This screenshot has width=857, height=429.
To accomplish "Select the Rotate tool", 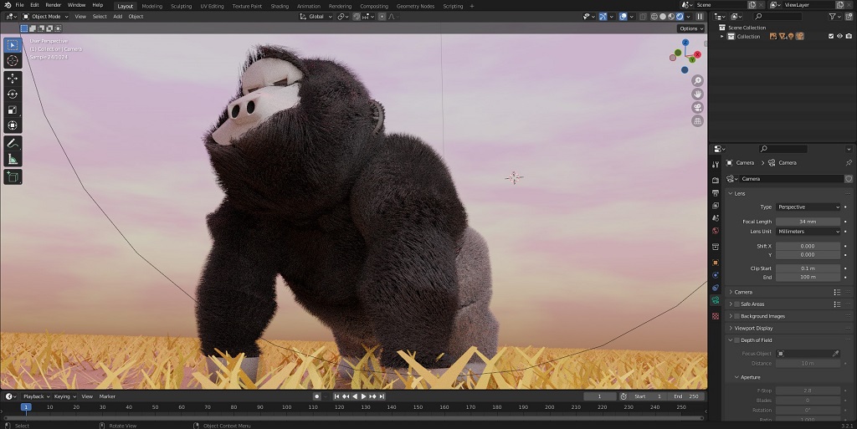I will click(13, 94).
